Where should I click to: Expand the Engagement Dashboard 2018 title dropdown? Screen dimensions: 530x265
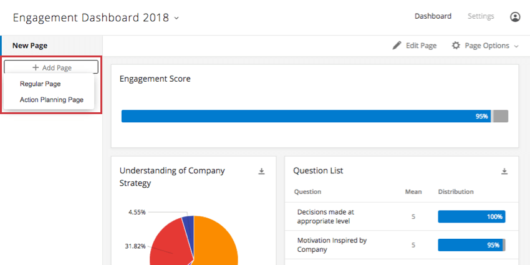point(176,18)
